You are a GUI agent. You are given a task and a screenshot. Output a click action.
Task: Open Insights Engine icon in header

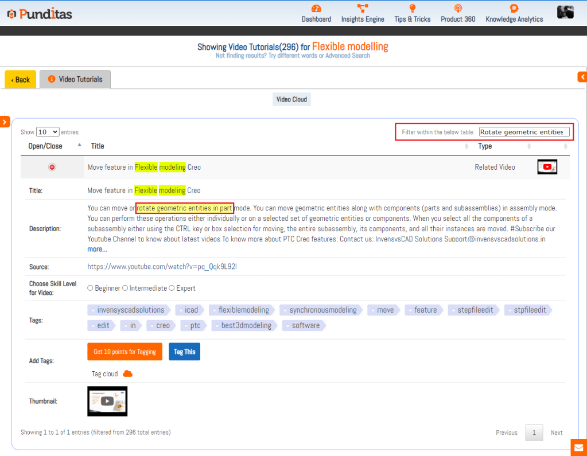pyautogui.click(x=363, y=8)
